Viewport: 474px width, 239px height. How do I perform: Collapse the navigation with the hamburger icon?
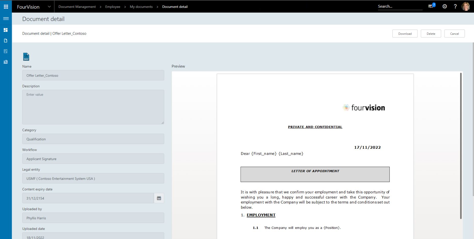[6, 18]
